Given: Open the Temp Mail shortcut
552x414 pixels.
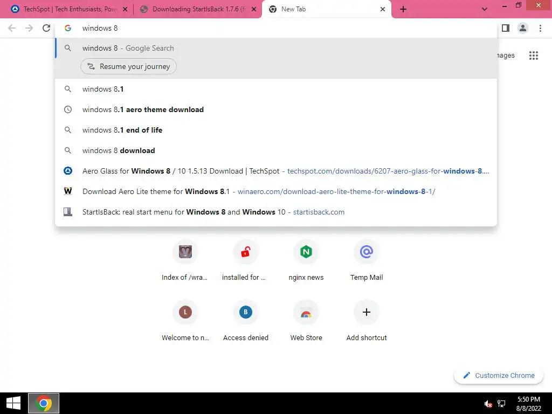Looking at the screenshot, I should tap(367, 260).
